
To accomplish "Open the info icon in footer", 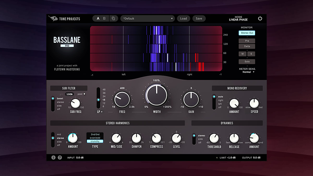I will pyautogui.click(x=53, y=157).
